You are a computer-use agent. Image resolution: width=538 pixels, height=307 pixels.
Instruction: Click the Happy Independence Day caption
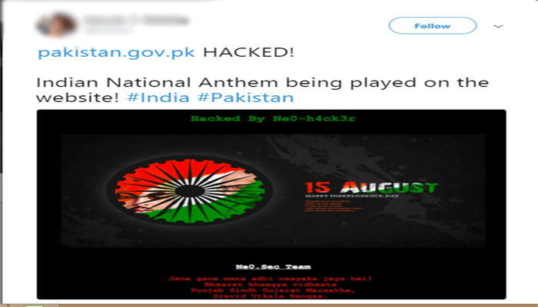352,196
